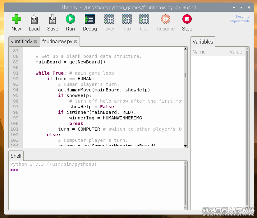Click editor scrollbar up arrow

pyautogui.click(x=186, y=49)
